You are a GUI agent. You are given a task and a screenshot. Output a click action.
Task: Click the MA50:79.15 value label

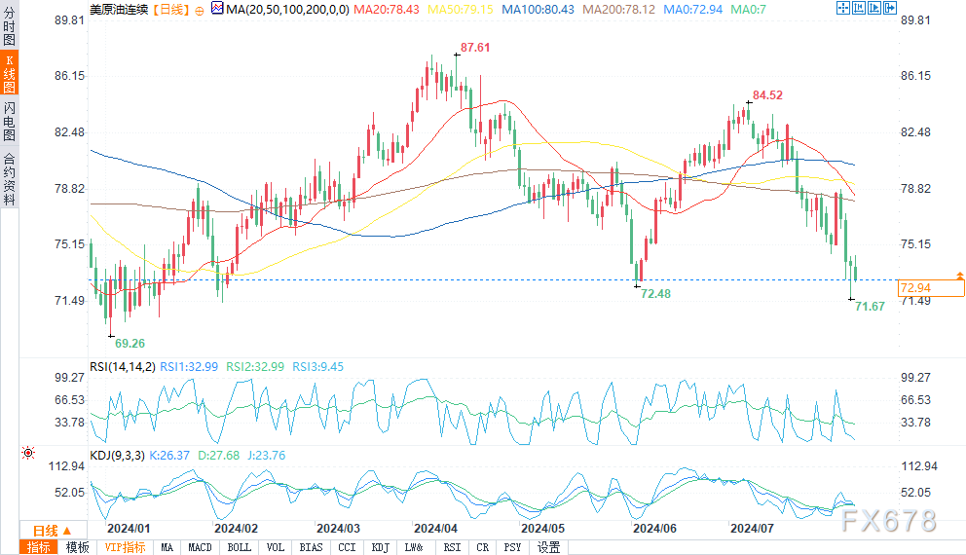[x=461, y=9]
